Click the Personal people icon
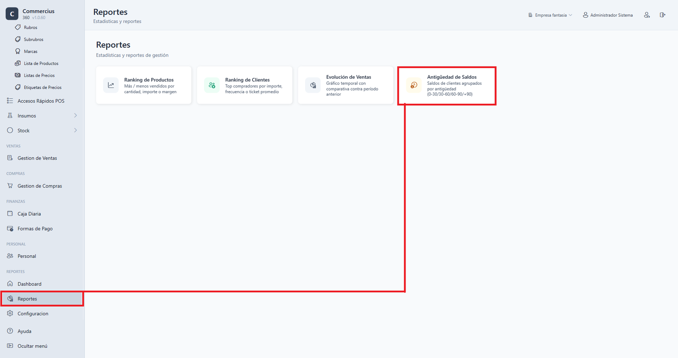 tap(10, 256)
